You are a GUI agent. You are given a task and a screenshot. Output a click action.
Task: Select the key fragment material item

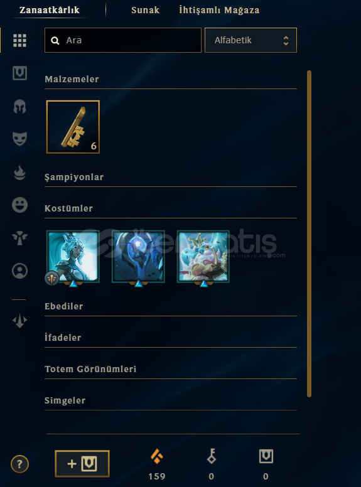point(73,127)
